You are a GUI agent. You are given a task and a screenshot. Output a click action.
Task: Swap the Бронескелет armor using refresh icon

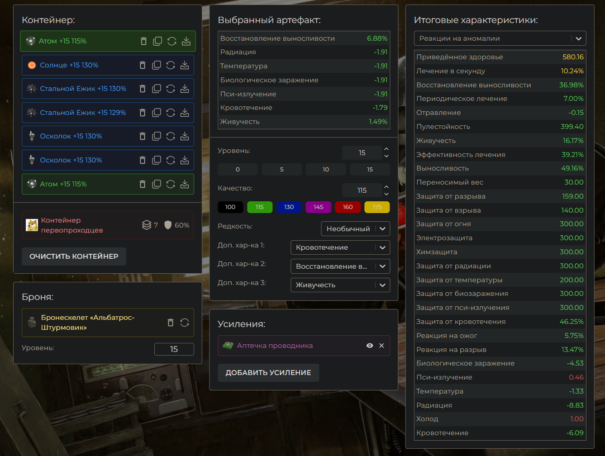tap(185, 323)
